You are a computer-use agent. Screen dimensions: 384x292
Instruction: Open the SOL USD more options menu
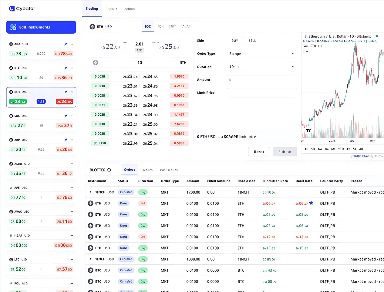click(x=71, y=116)
